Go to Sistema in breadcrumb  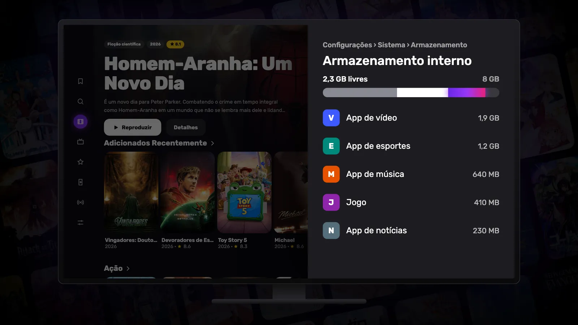tap(391, 45)
